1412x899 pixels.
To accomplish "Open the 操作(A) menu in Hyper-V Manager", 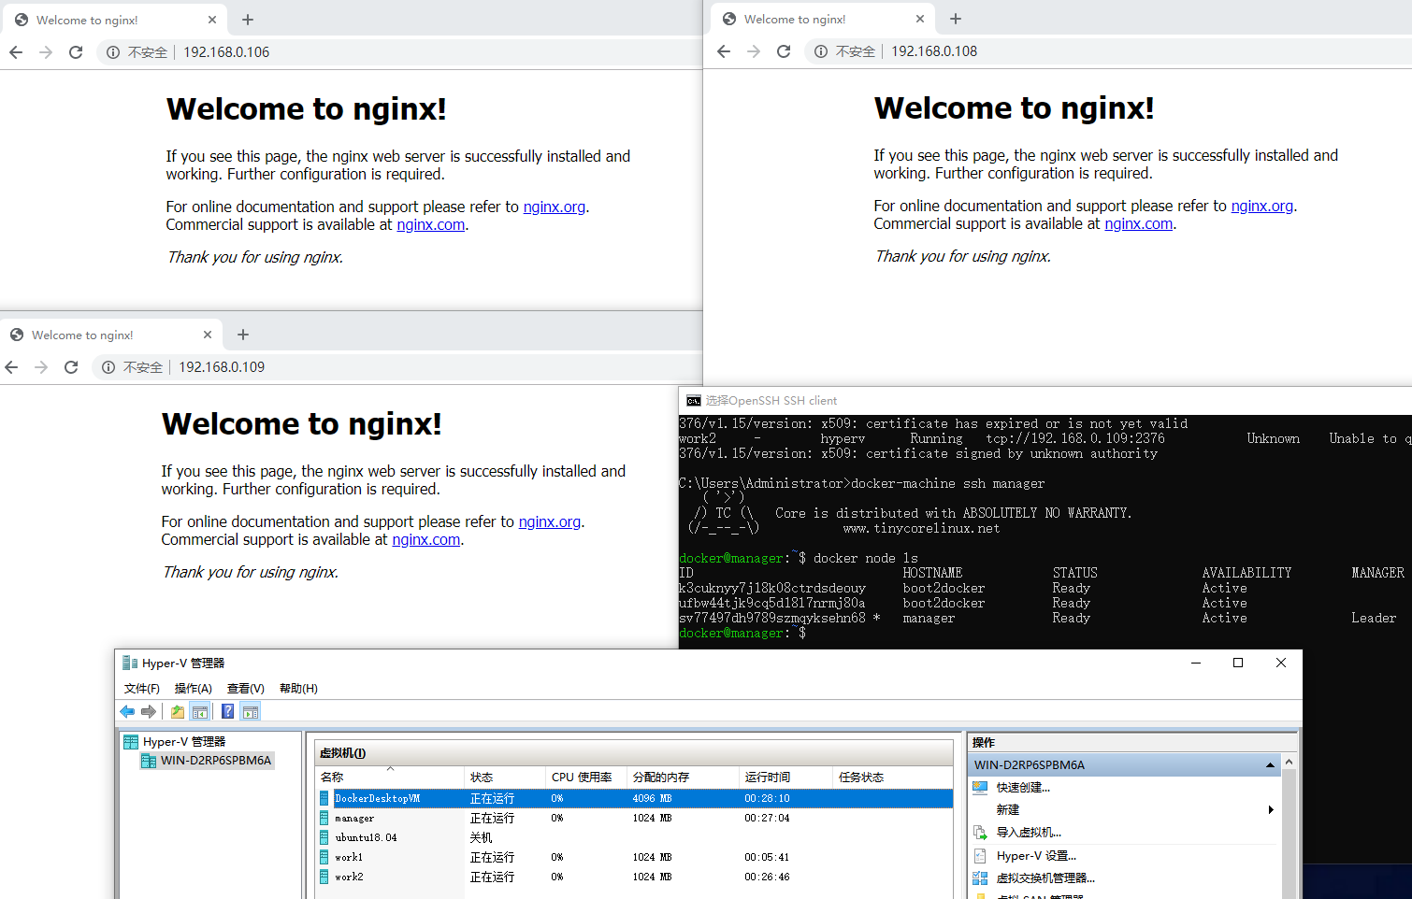I will point(194,689).
